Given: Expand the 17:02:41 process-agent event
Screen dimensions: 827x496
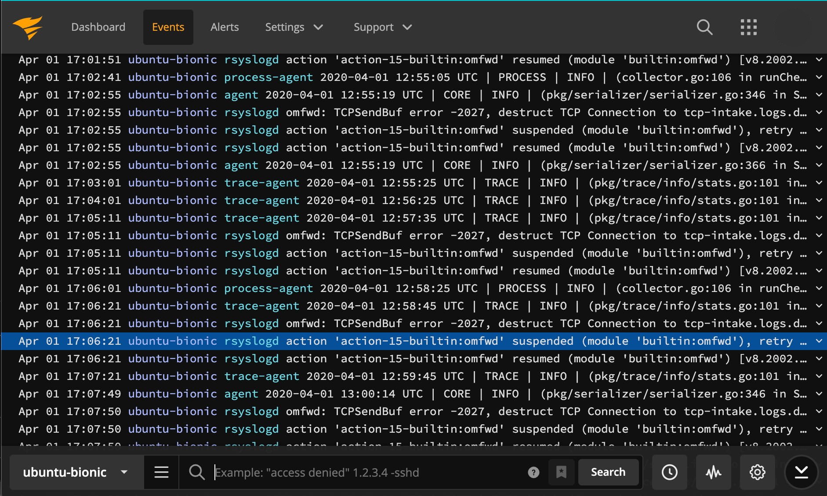Looking at the screenshot, I should point(819,77).
